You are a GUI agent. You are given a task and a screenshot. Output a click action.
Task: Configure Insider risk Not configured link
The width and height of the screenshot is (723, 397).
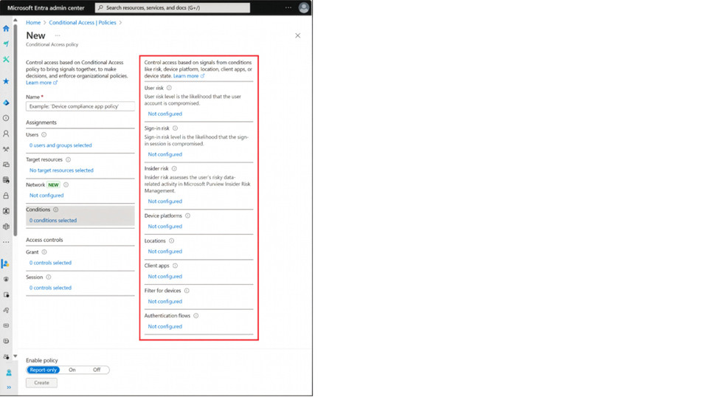tap(165, 201)
